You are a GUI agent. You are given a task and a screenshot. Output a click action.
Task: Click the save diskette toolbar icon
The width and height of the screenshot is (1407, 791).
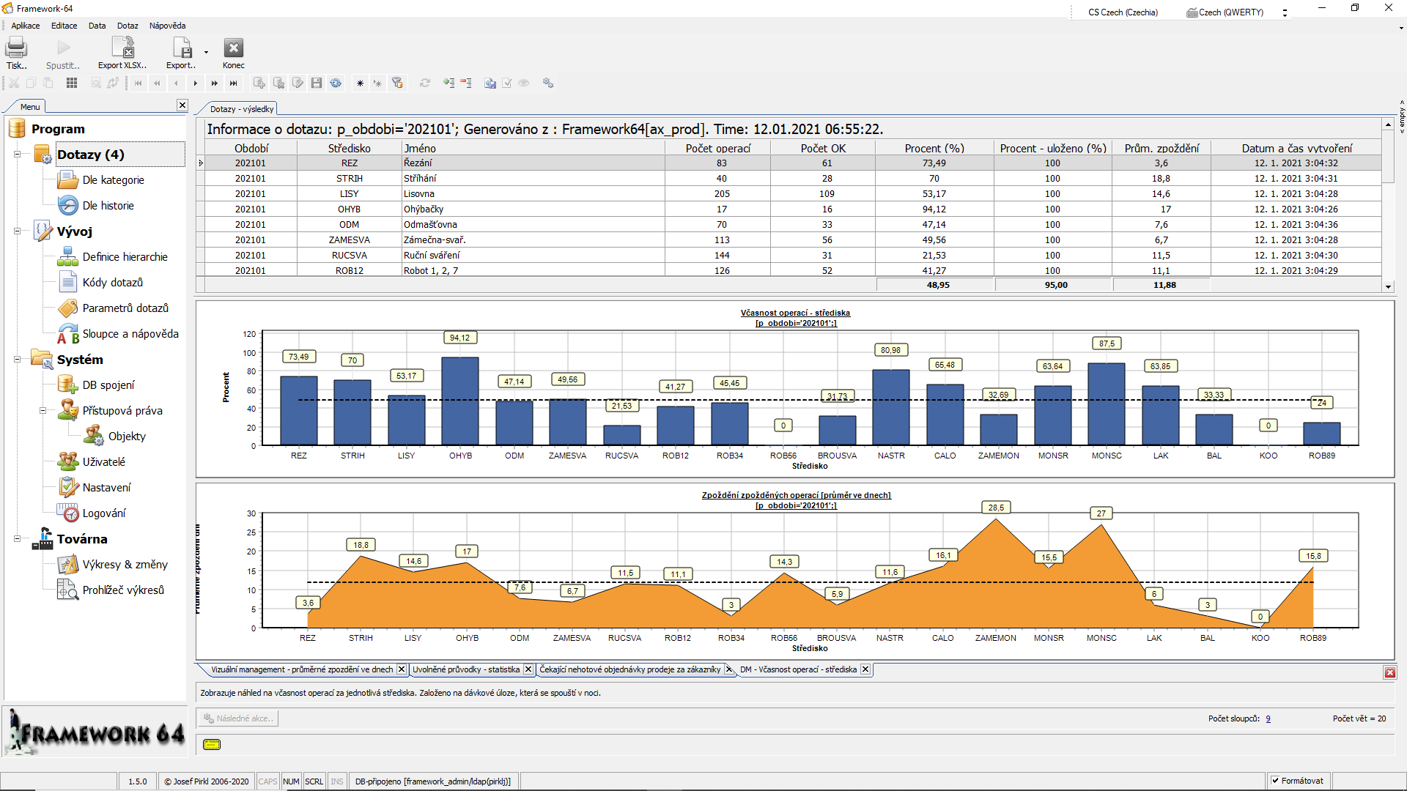(317, 83)
